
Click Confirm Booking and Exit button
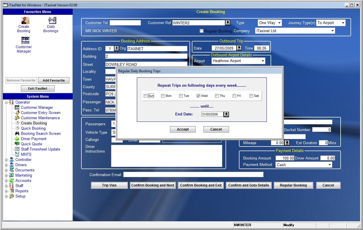tap(201, 185)
